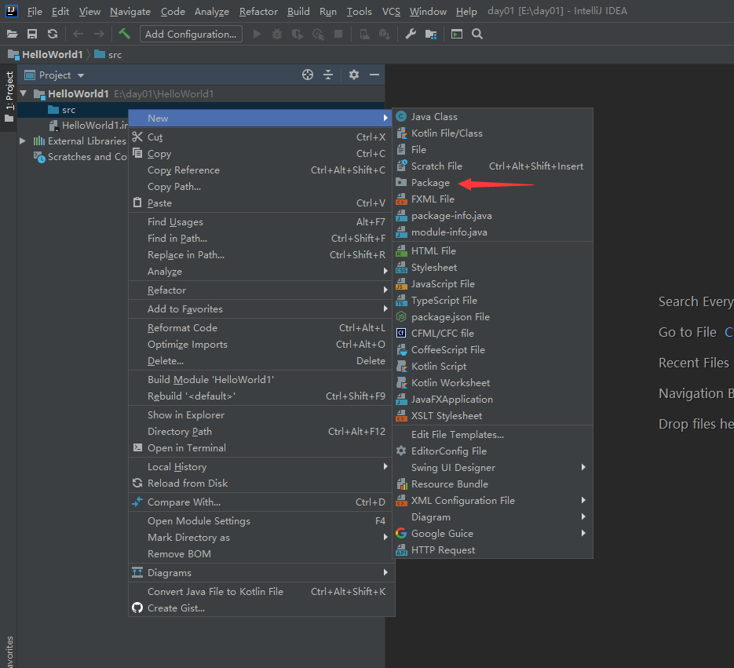Click the Synchronize refresh toolbar icon

pyautogui.click(x=53, y=35)
